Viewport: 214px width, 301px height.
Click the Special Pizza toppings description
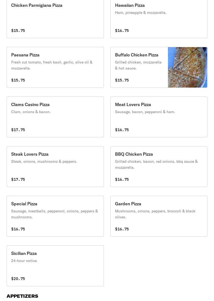click(55, 214)
